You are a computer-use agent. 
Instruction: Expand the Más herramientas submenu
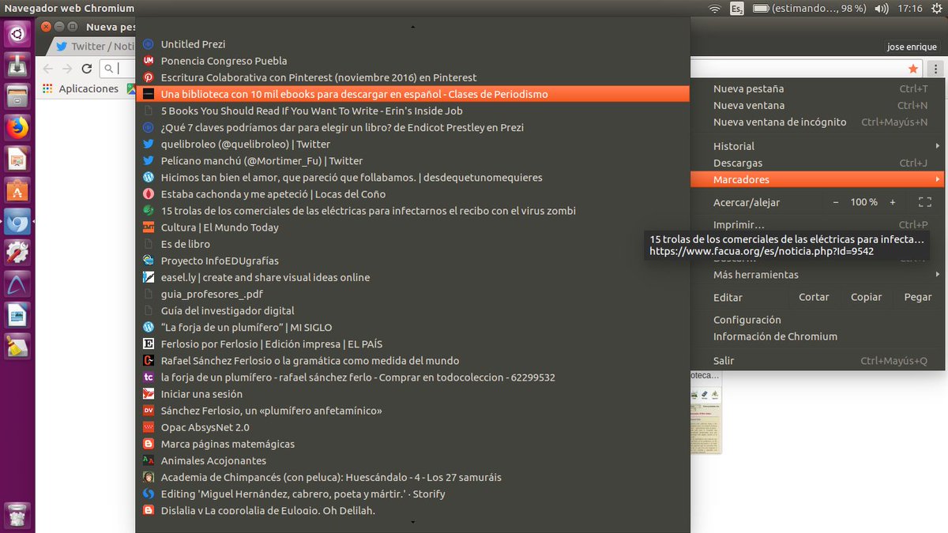pyautogui.click(x=817, y=275)
